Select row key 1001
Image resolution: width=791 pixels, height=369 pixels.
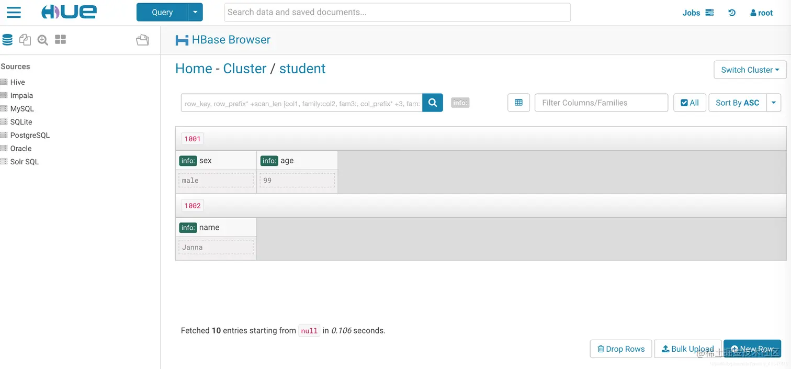pos(193,139)
